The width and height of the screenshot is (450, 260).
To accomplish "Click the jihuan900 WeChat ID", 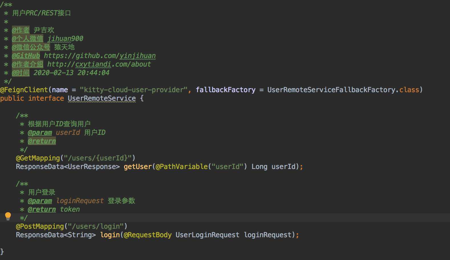I will coord(65,39).
